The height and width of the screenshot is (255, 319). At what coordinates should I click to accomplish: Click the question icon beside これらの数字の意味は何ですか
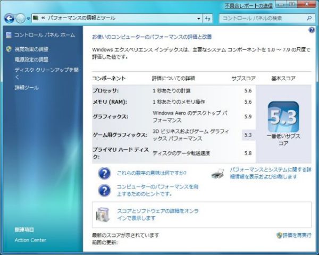coord(105,173)
